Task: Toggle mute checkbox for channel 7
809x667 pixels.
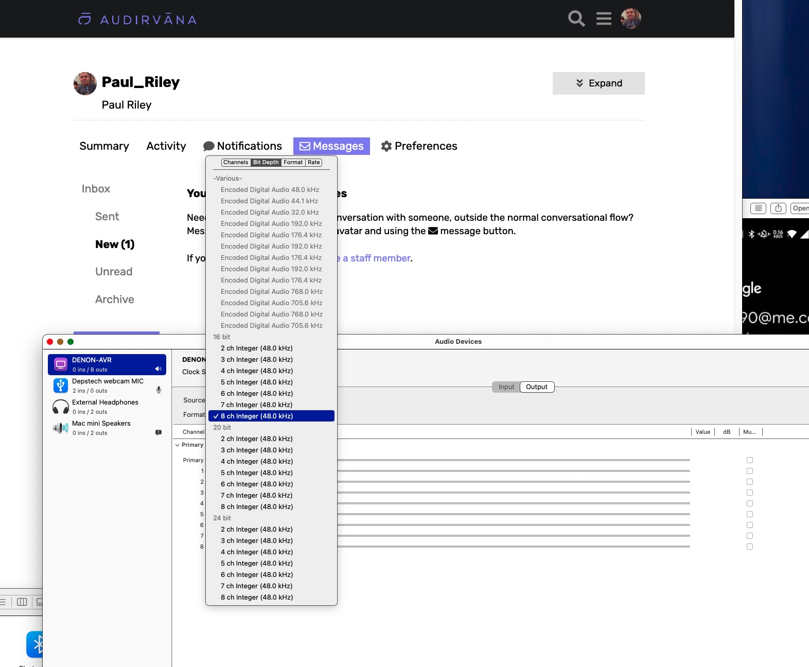Action: [750, 536]
